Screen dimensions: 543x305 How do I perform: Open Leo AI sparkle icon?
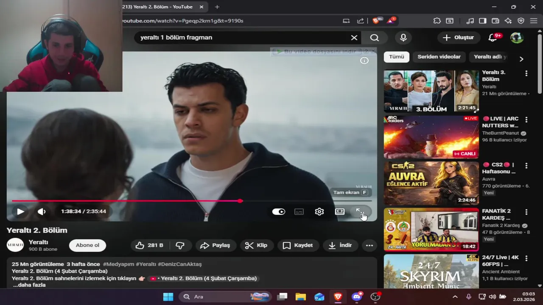508,21
